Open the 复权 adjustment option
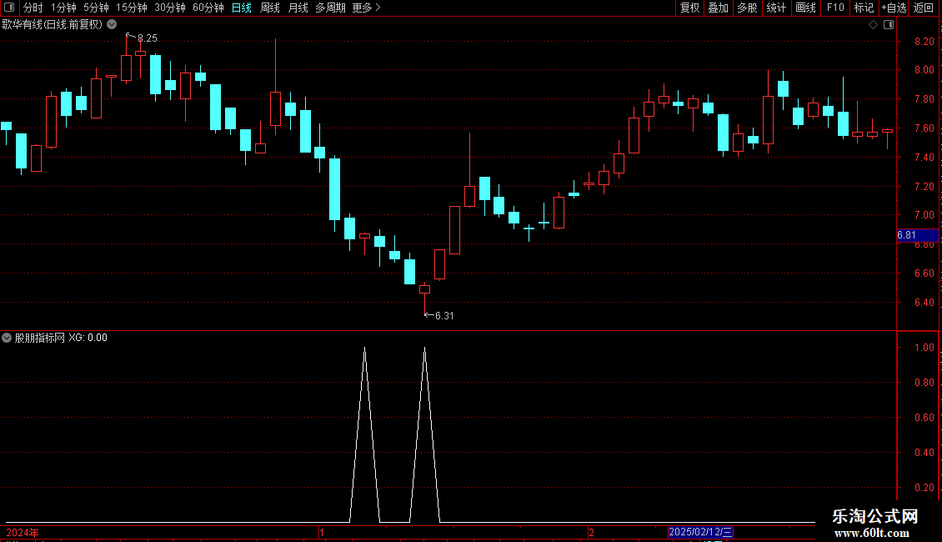 tap(689, 8)
